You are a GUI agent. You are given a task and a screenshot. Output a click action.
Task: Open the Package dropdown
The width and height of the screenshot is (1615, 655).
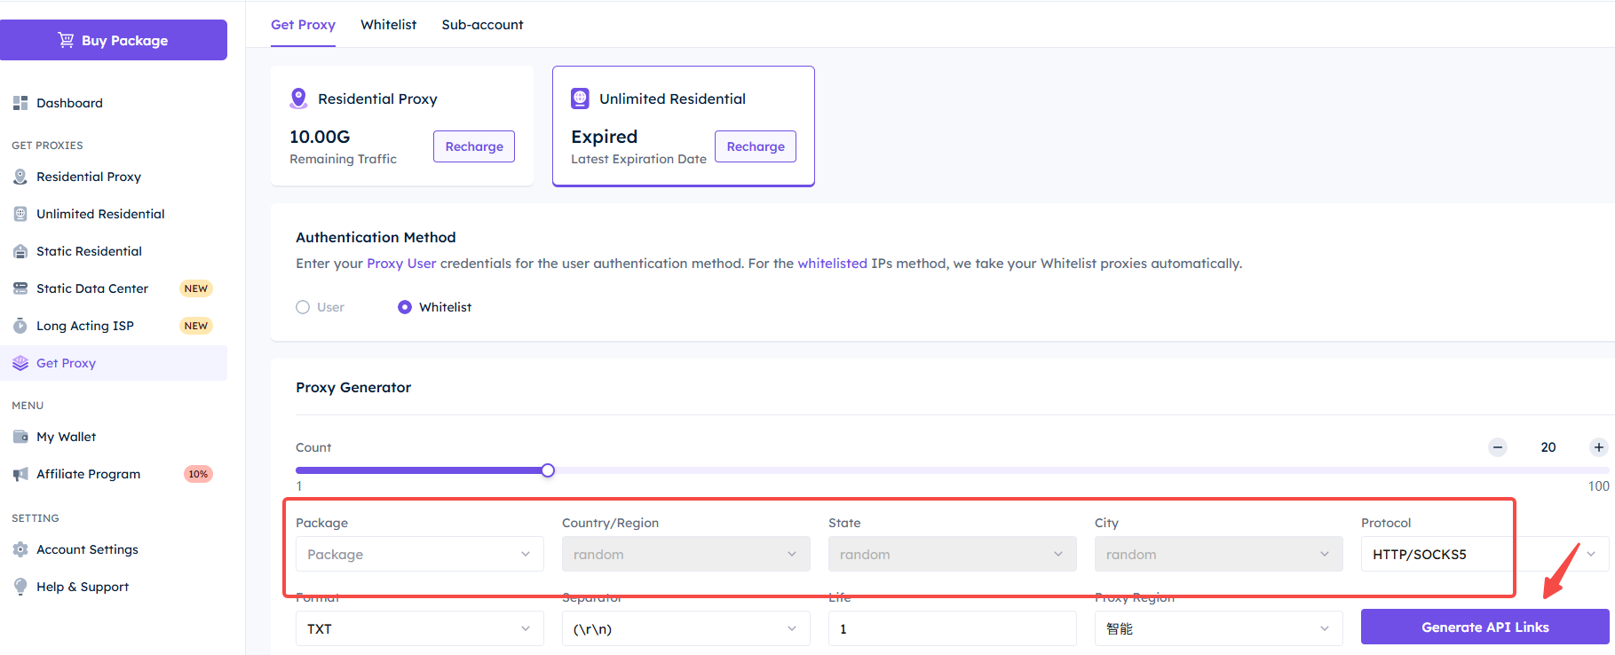point(420,554)
